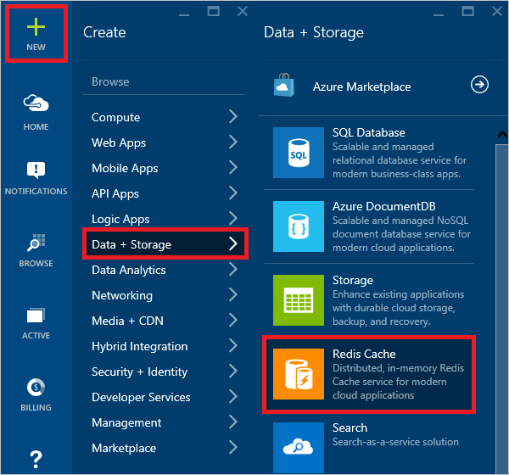Select Data + Storage menu entry
509x475 pixels.
coord(131,244)
